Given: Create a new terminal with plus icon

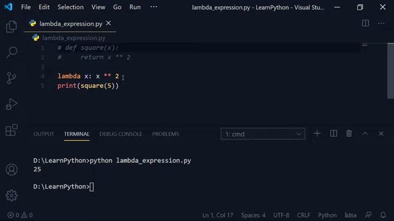Looking at the screenshot, I should 317,134.
